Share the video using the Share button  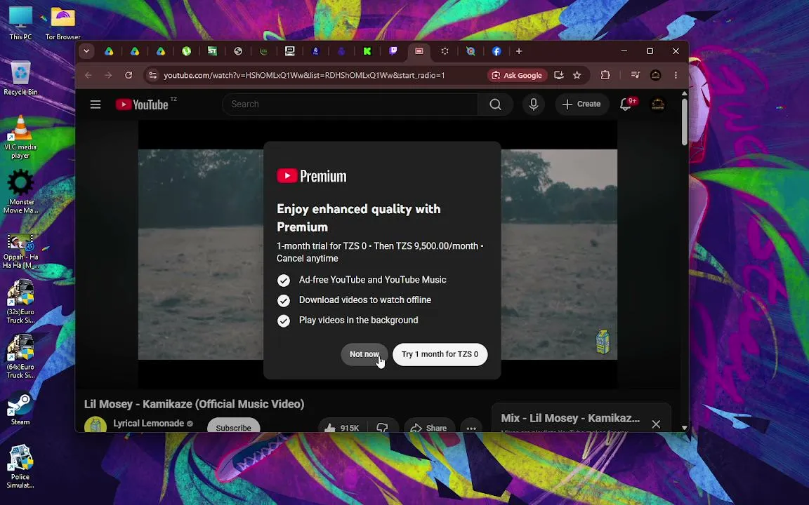click(429, 428)
